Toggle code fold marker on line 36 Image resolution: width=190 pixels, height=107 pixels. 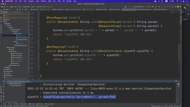click(x=39, y=51)
